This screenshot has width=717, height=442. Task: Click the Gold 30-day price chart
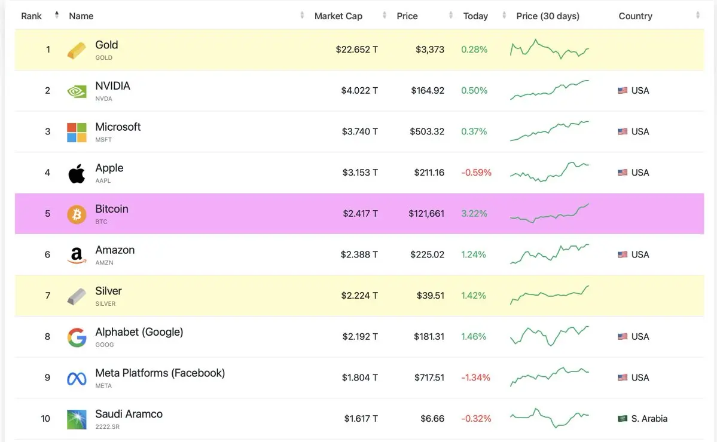coord(549,50)
